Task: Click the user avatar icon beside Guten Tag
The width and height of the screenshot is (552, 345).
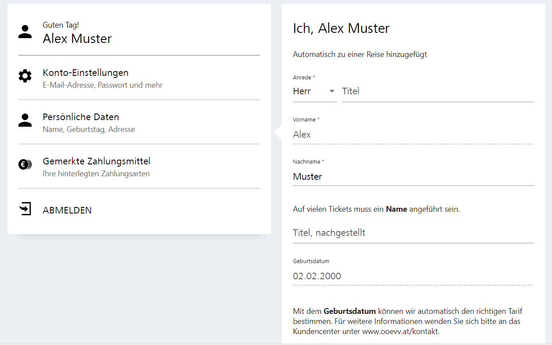Action: (x=25, y=32)
